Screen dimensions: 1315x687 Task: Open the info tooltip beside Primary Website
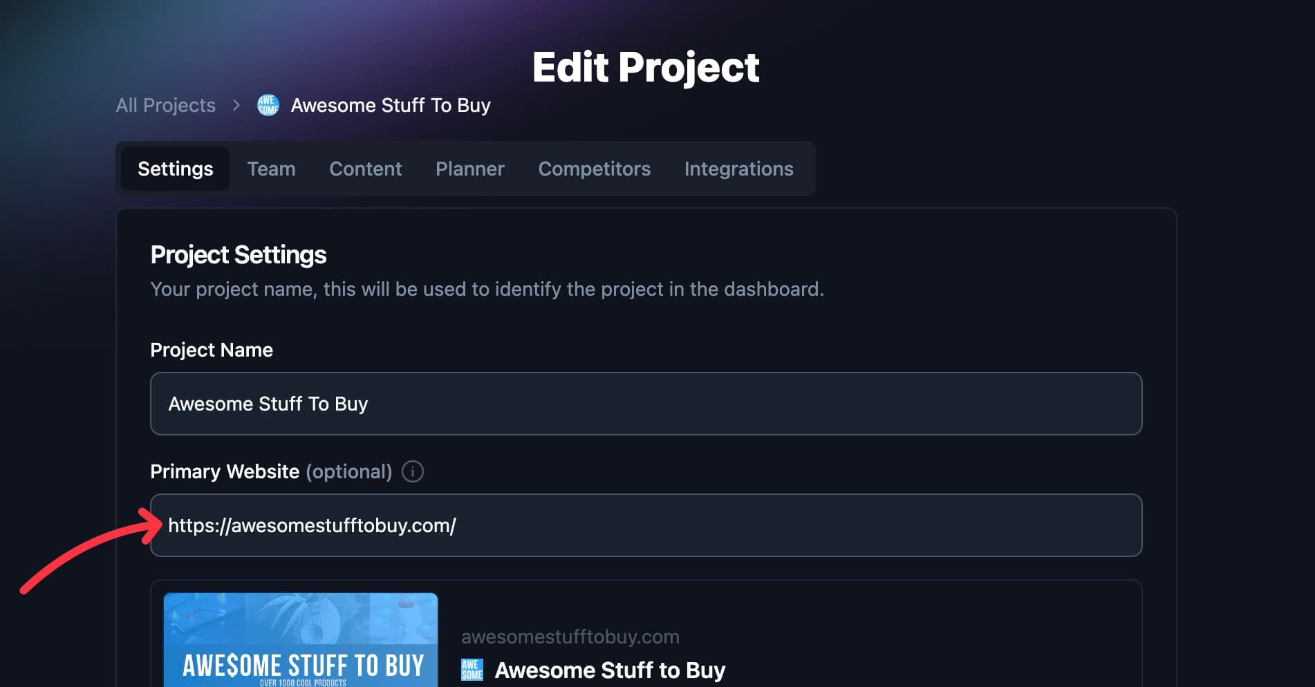pos(413,471)
